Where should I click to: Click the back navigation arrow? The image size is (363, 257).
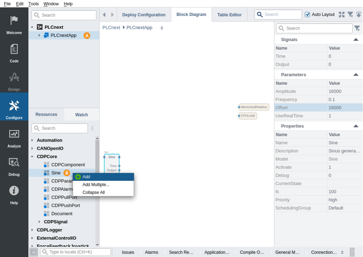tap(104, 15)
